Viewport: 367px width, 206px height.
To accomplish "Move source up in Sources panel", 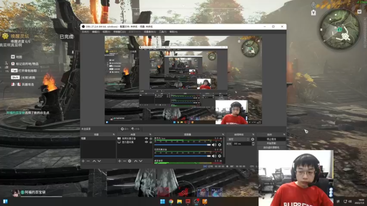I will pos(135,161).
